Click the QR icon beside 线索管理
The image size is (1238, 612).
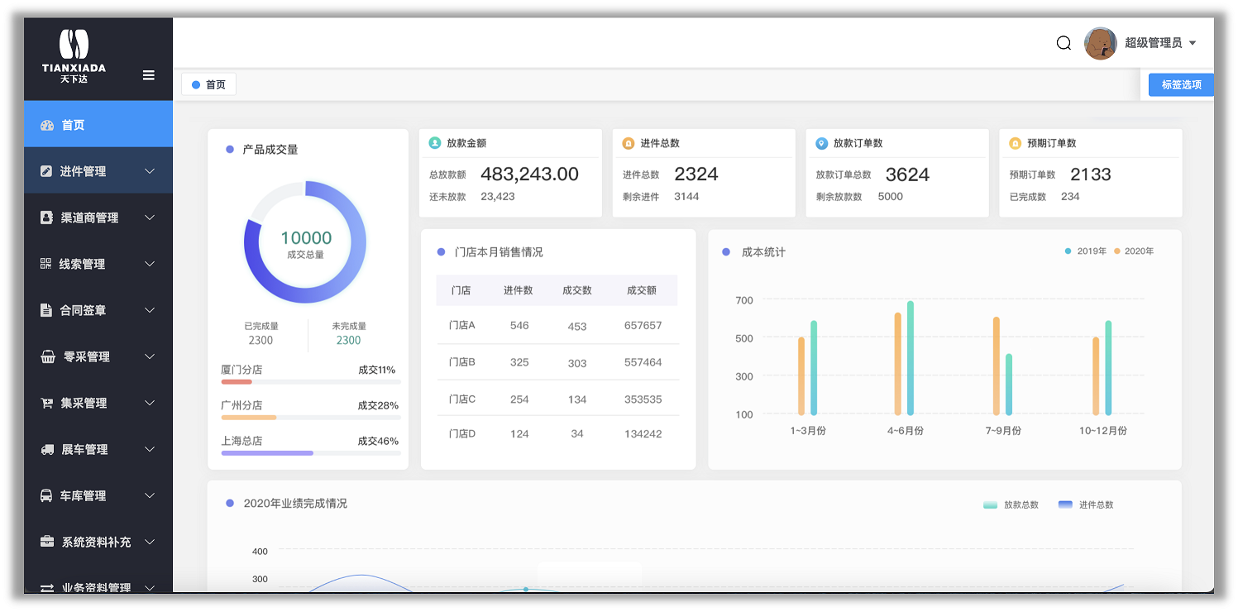tap(46, 264)
